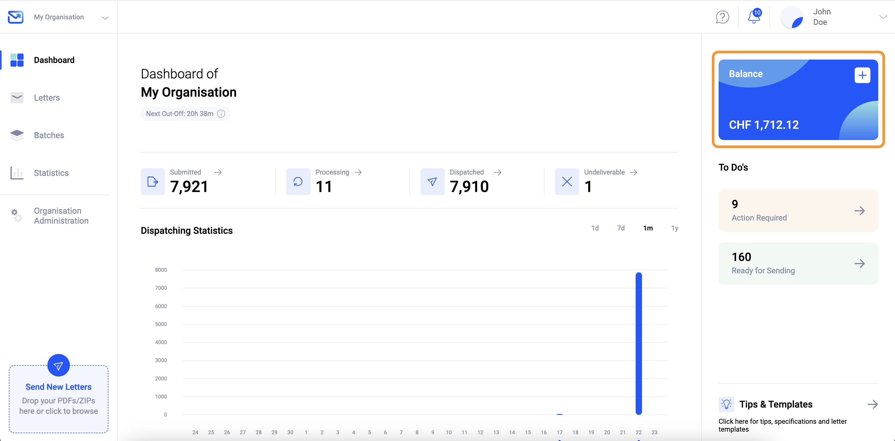This screenshot has width=895, height=441.
Task: Click the Processing count 11
Action: [x=323, y=187]
